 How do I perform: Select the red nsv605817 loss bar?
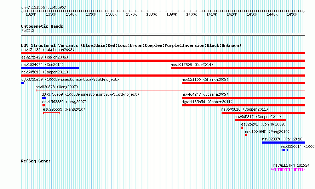[x=260, y=120]
